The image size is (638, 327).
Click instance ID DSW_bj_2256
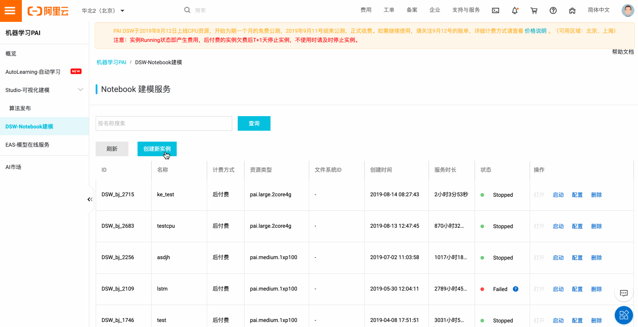pyautogui.click(x=118, y=257)
